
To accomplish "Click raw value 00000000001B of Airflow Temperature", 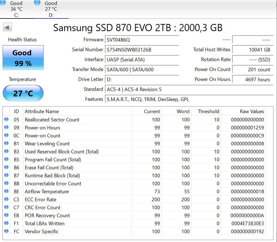I will pyautogui.click(x=247, y=192).
